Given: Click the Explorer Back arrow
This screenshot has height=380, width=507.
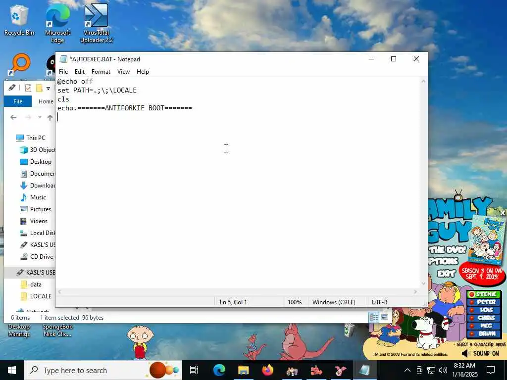Looking at the screenshot, I should click(13, 117).
